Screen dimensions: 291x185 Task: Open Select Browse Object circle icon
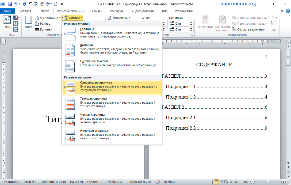pyautogui.click(x=288, y=172)
